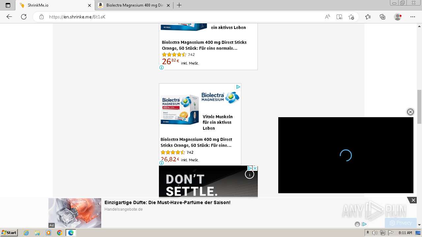The width and height of the screenshot is (422, 237).
Task: Open second ad's Biolectra Magnesium title link
Action: click(x=196, y=142)
